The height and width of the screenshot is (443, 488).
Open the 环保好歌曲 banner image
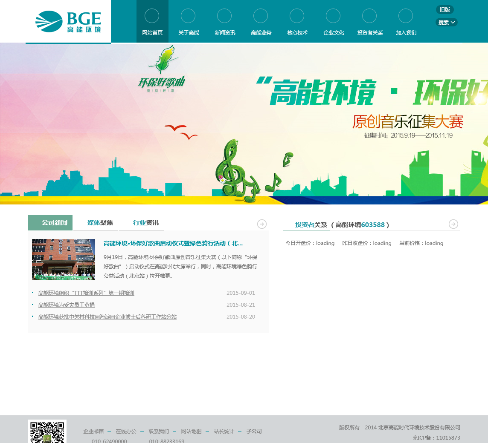pyautogui.click(x=244, y=124)
